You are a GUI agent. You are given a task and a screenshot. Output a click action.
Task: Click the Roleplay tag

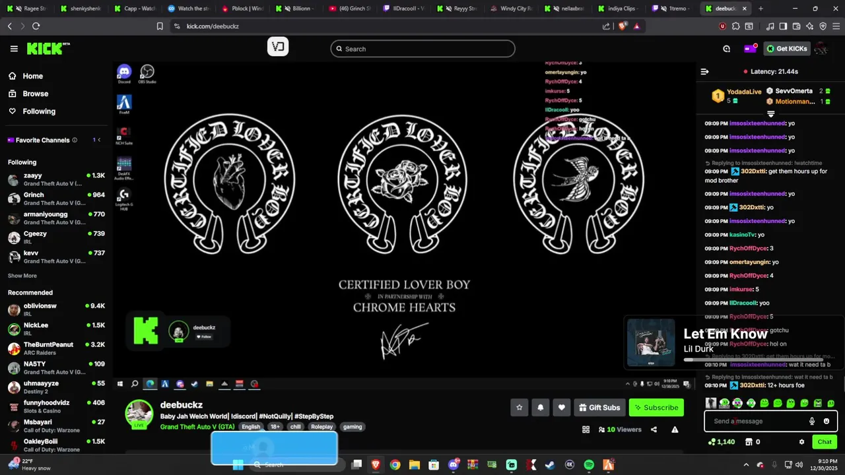click(x=322, y=427)
